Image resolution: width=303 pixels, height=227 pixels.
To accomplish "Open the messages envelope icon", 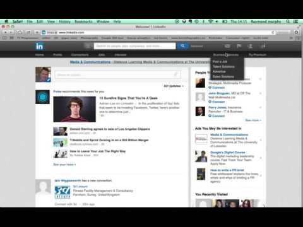I will [227, 46].
